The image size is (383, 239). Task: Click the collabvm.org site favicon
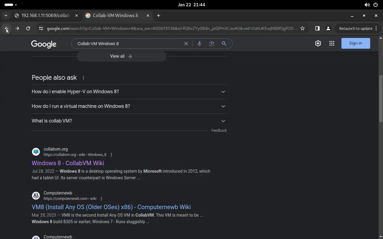(36, 152)
